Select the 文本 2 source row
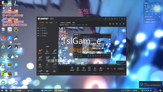The height and width of the screenshot is (92, 163). pyautogui.click(x=47, y=28)
